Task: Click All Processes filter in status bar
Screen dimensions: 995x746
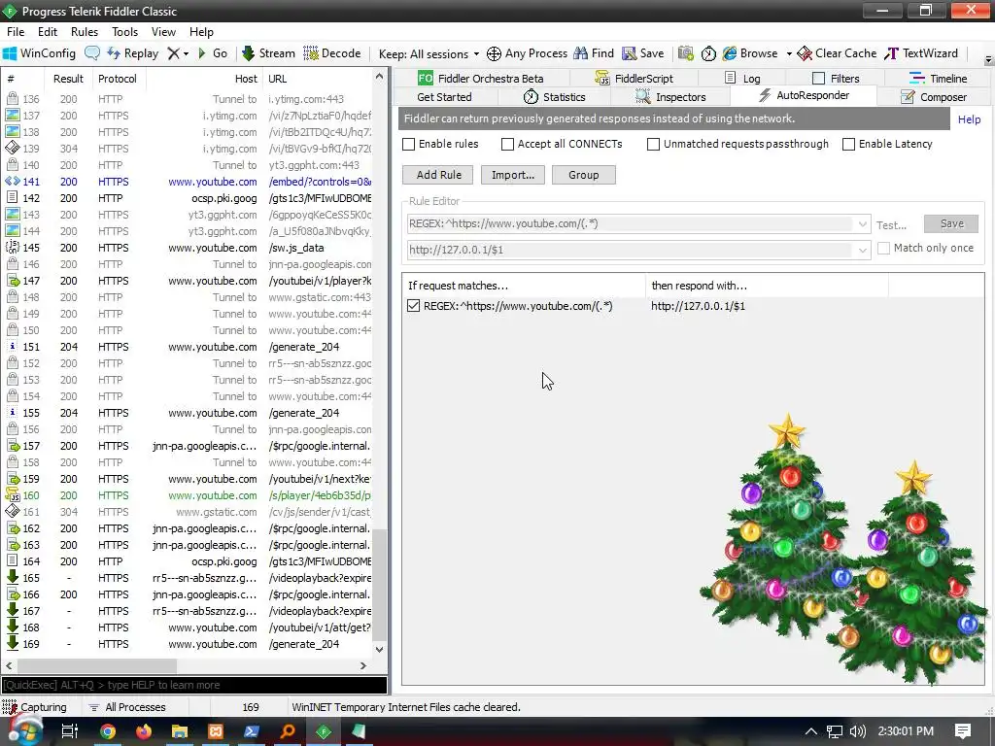Action: 127,707
